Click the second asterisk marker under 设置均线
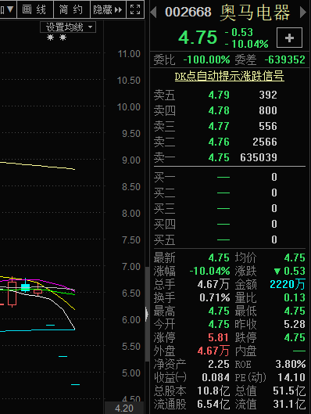The height and width of the screenshot is (414, 311). [x=63, y=38]
